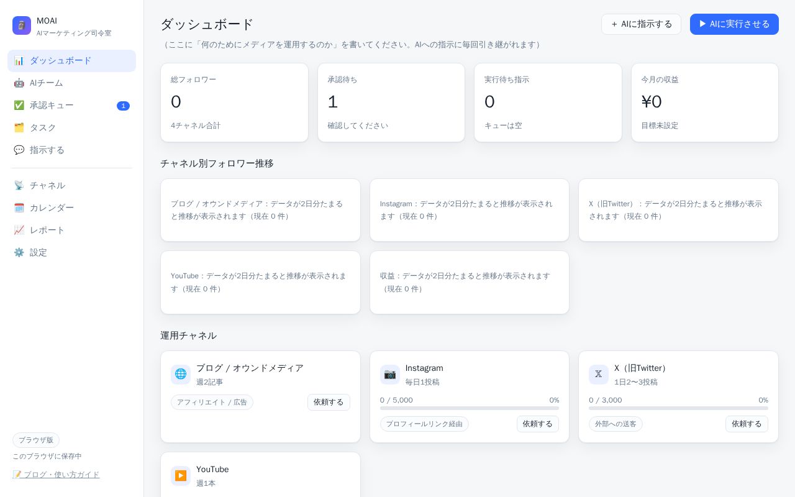Click the dashboard purpose description under the title
The height and width of the screenshot is (497, 795).
point(352,45)
